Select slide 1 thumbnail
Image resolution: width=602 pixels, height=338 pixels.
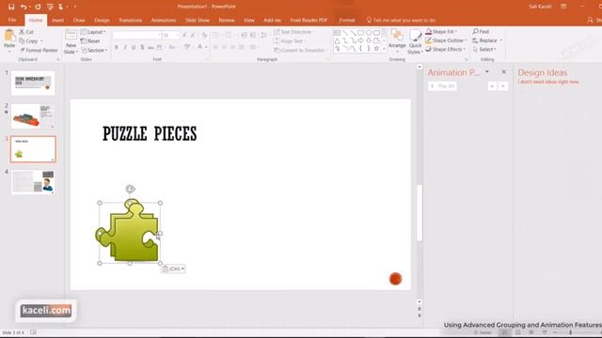click(33, 83)
